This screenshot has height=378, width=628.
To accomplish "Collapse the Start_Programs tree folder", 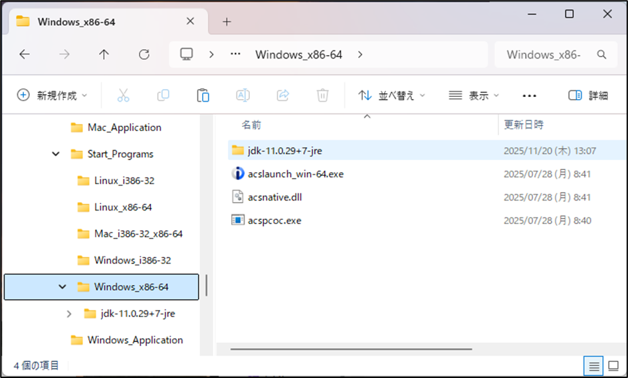I will point(56,154).
